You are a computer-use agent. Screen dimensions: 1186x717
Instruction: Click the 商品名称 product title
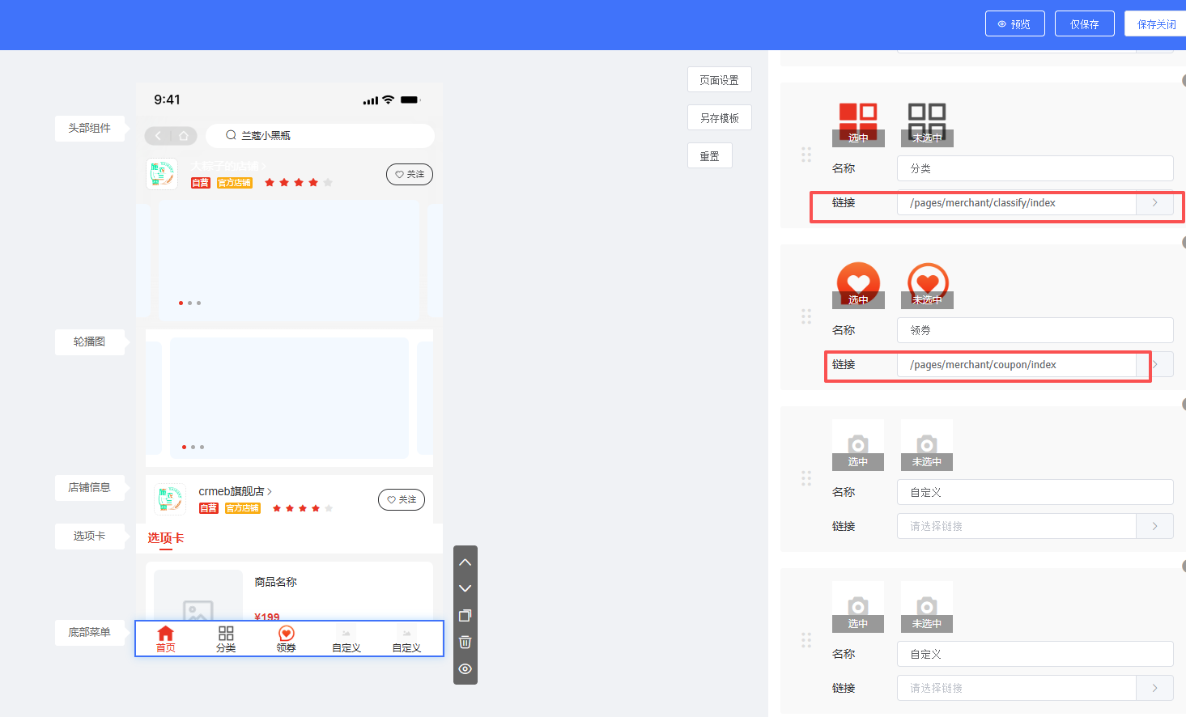tap(275, 582)
